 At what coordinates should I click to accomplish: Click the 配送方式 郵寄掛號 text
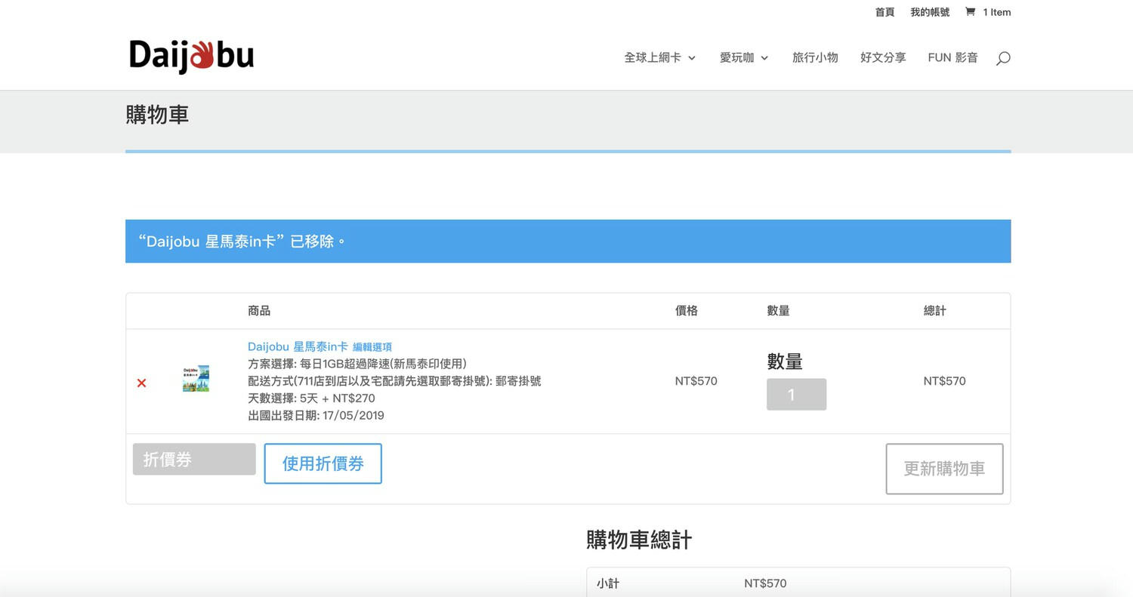point(394,381)
